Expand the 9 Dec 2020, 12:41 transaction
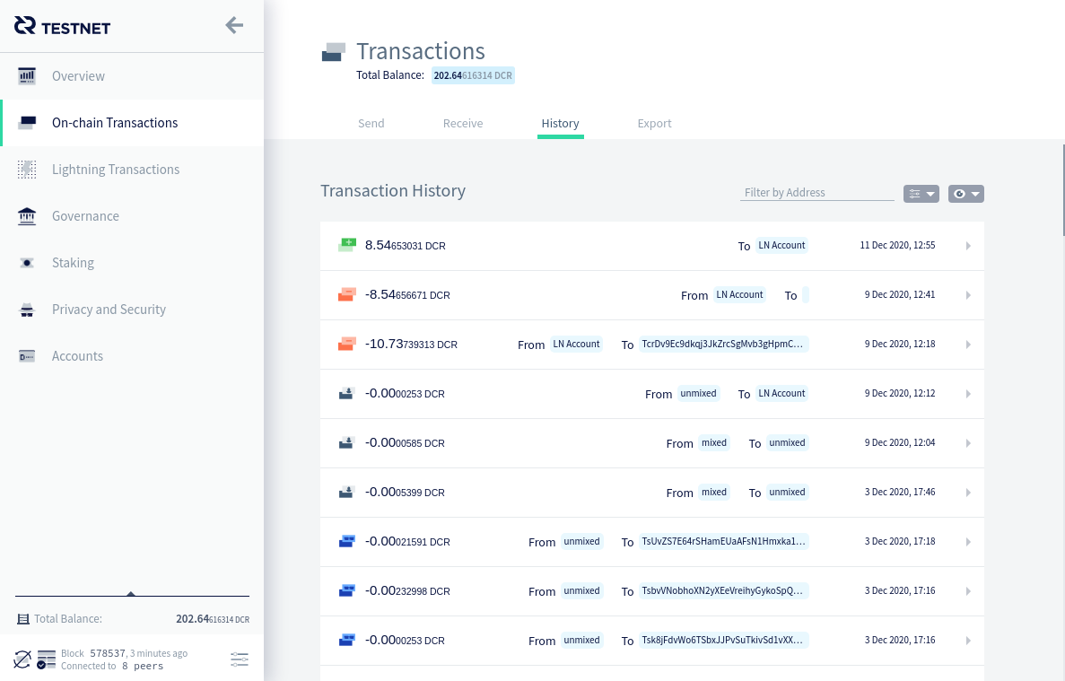Viewport: 1065px width, 681px height. (x=969, y=295)
